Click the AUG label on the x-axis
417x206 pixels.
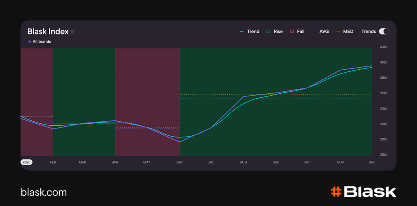[243, 162]
